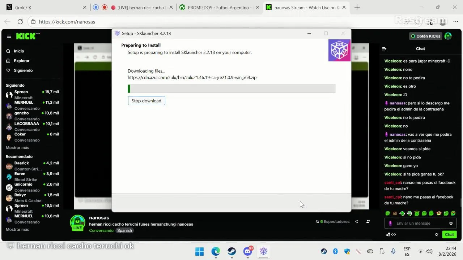Click the green Chat send button

(449, 234)
